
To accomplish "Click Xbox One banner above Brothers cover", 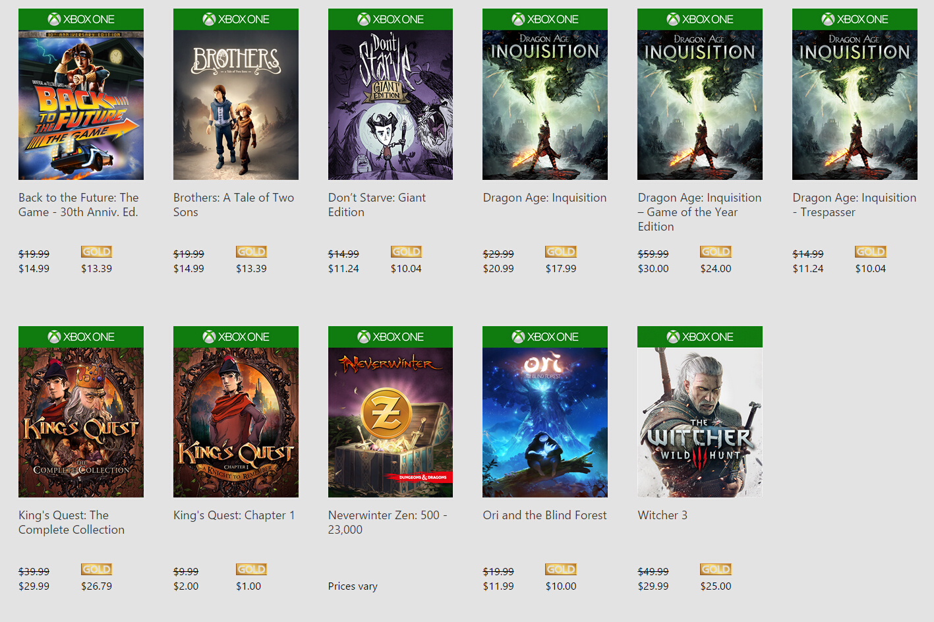I will click(x=236, y=20).
